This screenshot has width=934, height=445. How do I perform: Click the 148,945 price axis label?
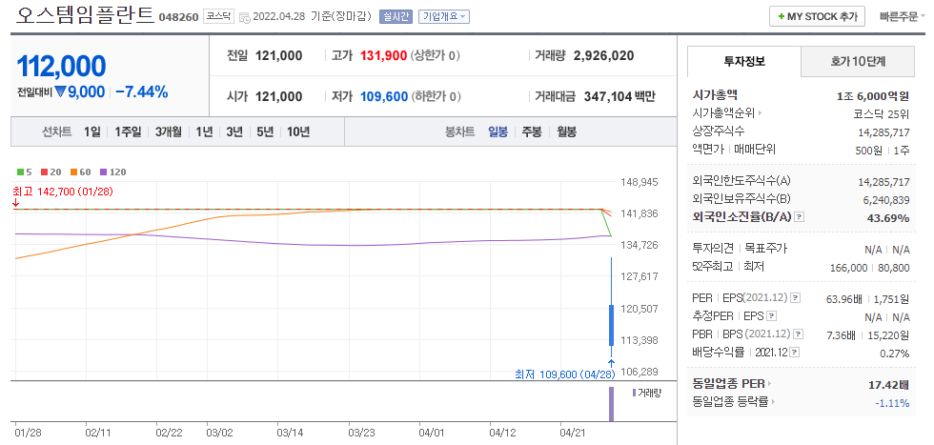point(640,182)
